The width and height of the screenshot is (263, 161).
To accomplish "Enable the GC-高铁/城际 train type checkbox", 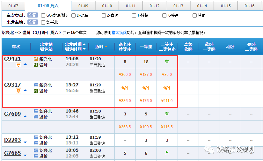I will [x=43, y=15].
